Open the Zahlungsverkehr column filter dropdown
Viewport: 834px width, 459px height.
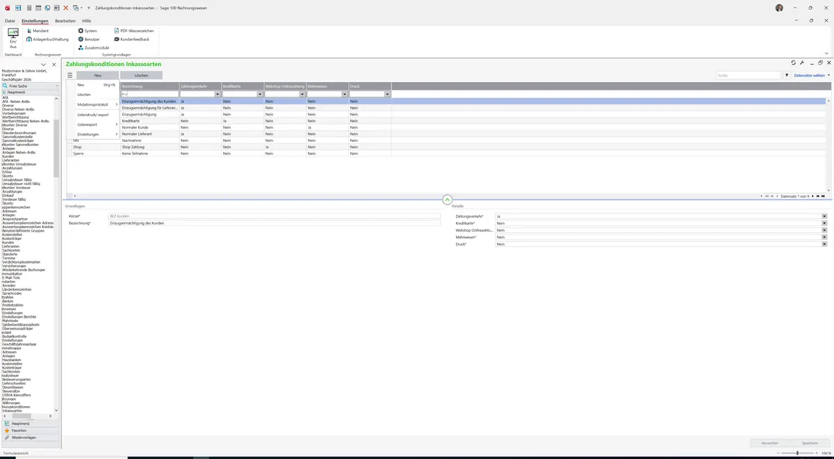[218, 94]
